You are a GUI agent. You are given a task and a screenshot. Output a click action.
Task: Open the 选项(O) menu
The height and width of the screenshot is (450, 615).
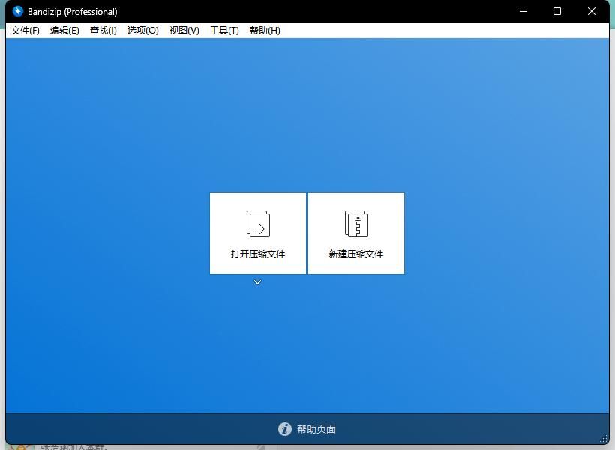click(142, 31)
